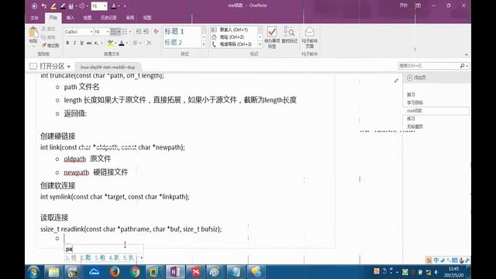Click the Format Painter button
Image resolution: width=496 pixels, height=279 pixels.
tap(50, 46)
